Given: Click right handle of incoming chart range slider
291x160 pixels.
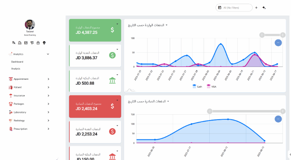Looking at the screenshot, I should (283, 35).
